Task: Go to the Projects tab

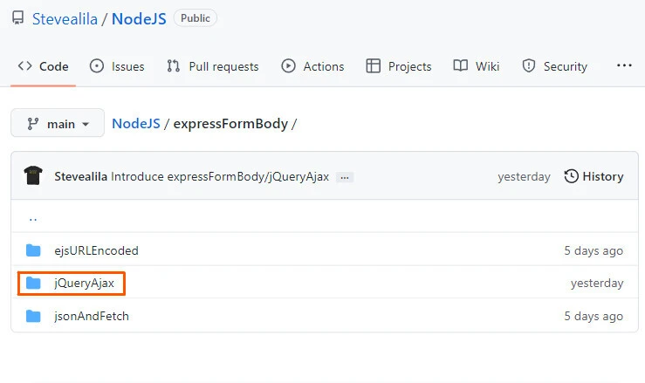Action: pyautogui.click(x=399, y=66)
